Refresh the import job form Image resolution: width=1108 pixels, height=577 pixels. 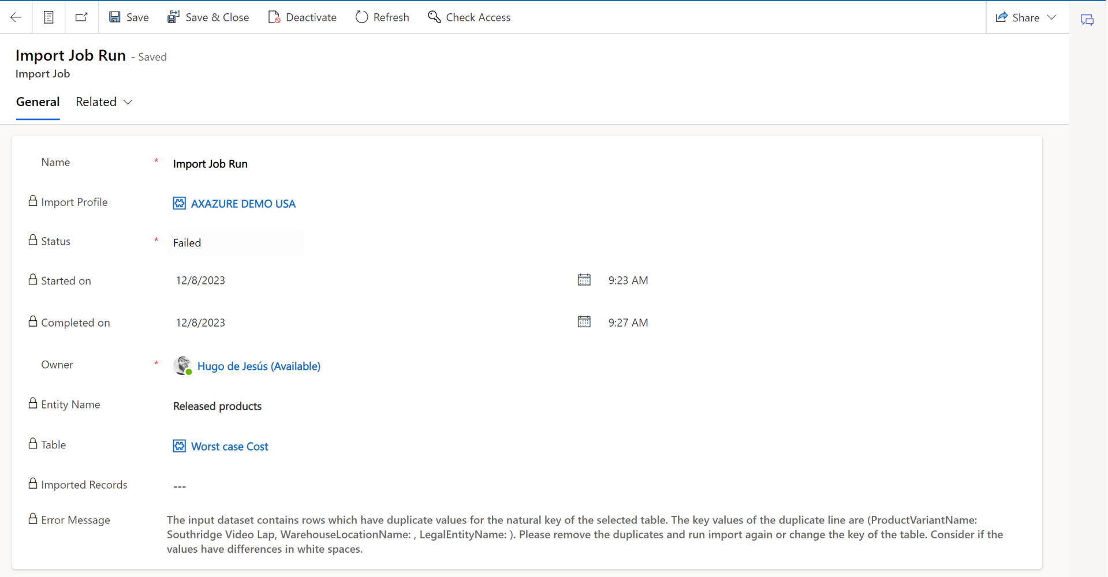[x=382, y=17]
